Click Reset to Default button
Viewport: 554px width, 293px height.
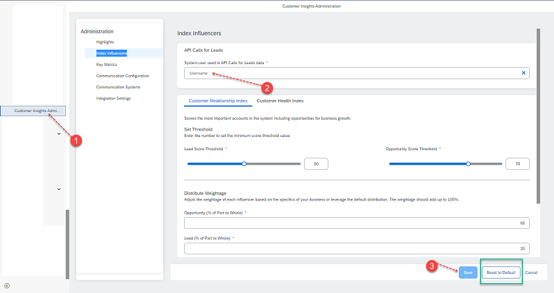[x=501, y=272]
